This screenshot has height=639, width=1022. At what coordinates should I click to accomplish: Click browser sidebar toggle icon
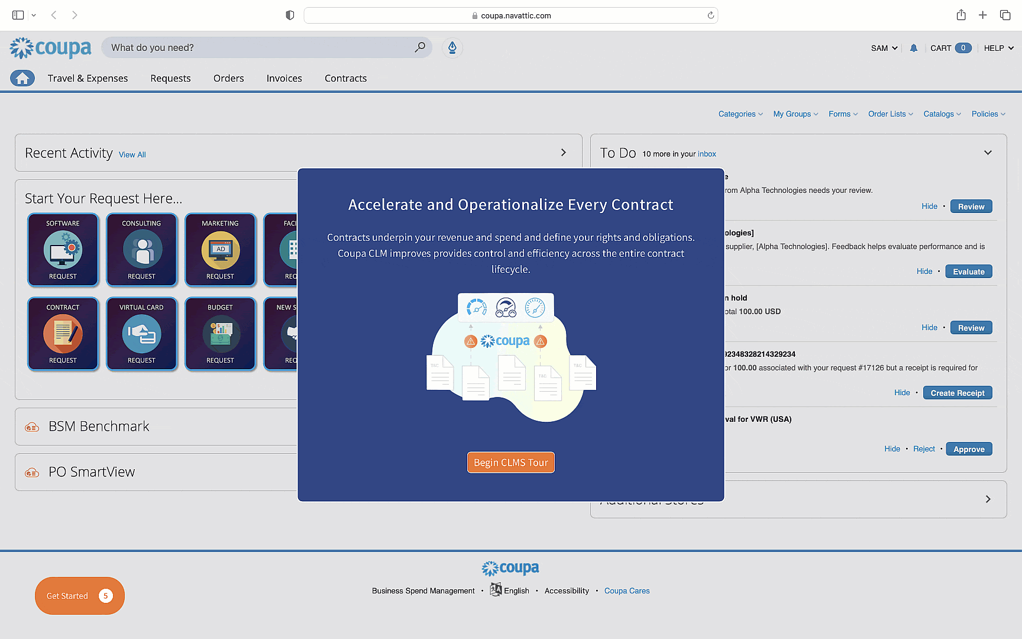[18, 15]
